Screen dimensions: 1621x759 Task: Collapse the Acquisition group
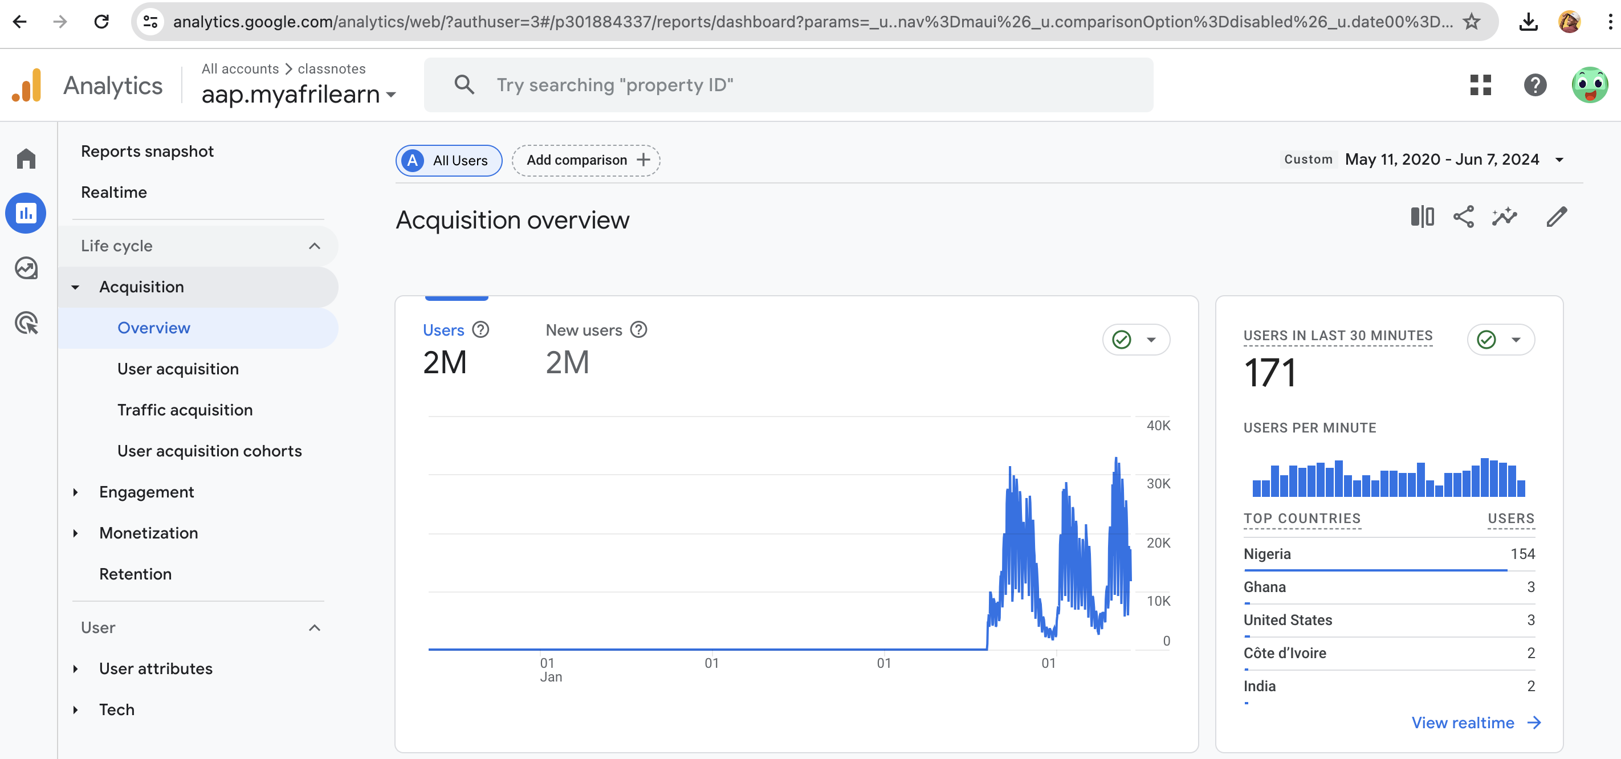tap(75, 287)
